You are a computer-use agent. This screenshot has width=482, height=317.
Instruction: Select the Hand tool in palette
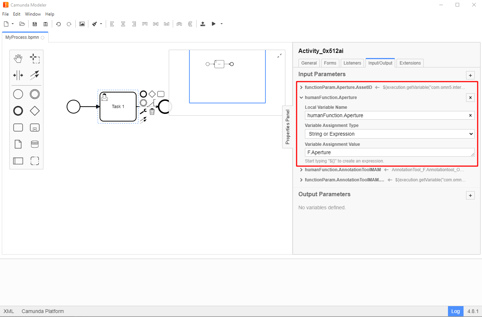(18, 58)
